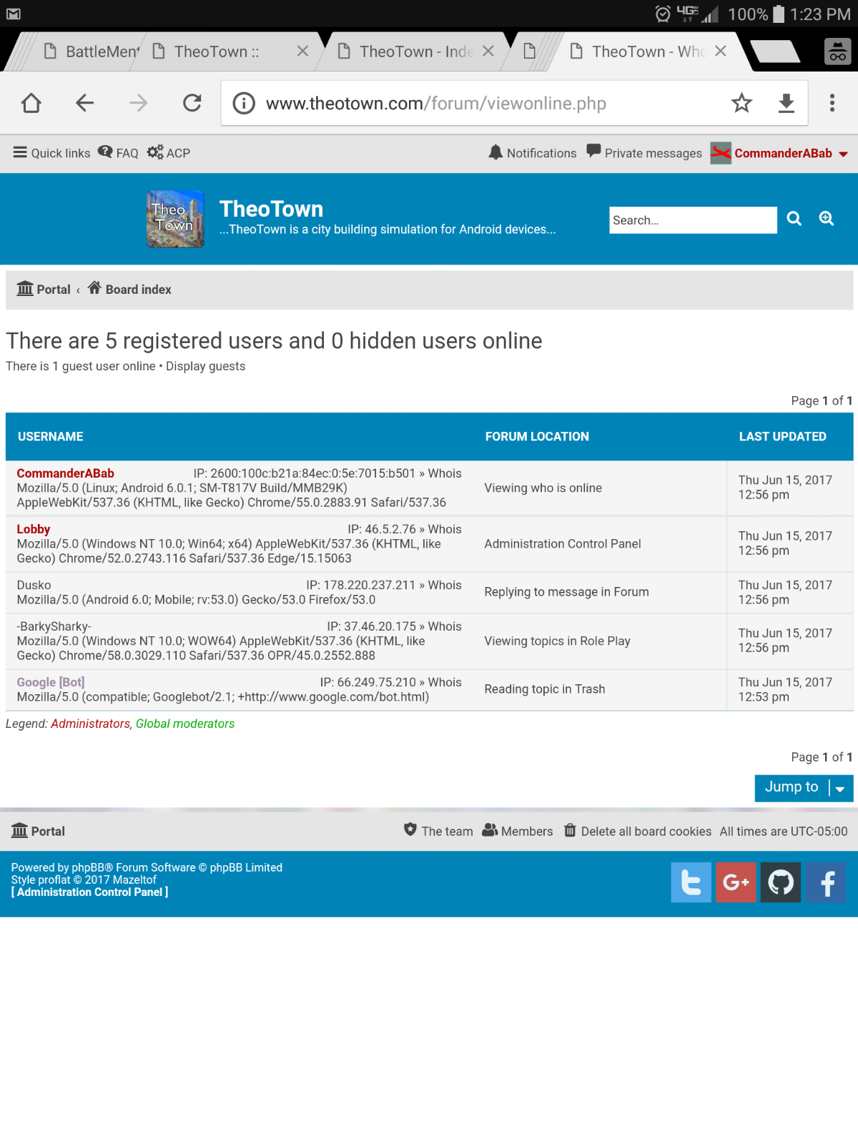This screenshot has height=1144, width=858.
Task: Open Portal link in footer
Action: (x=39, y=831)
